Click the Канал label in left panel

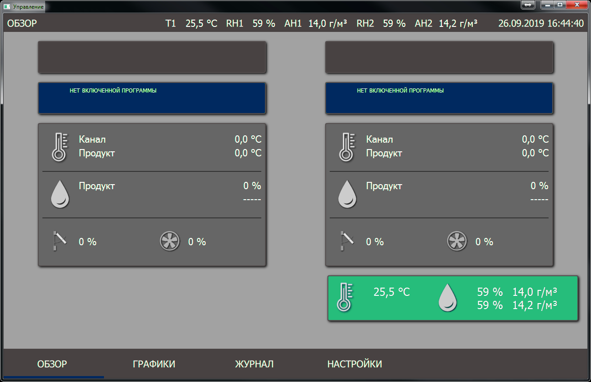(92, 139)
